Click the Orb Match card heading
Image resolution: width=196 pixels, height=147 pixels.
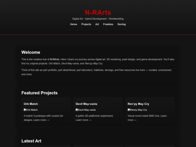[x=31, y=104]
